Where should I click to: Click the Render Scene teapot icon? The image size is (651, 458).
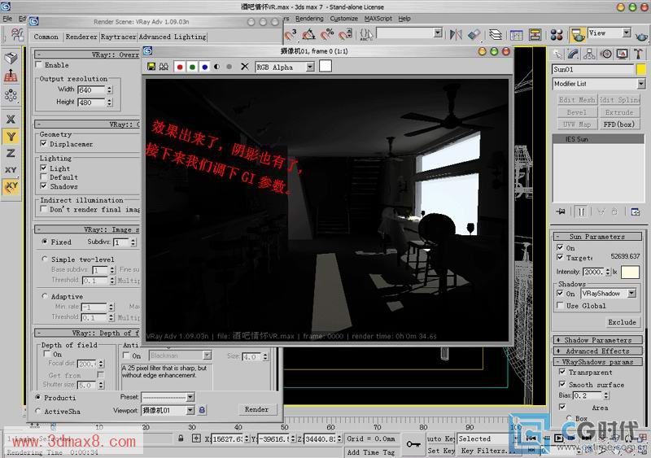pyautogui.click(x=577, y=35)
